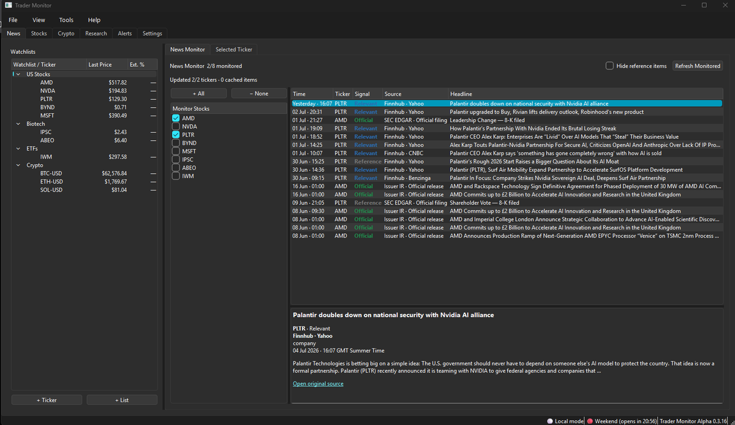The width and height of the screenshot is (735, 425).
Task: Uncheck the AMD monitor checkbox
Action: [x=176, y=118]
